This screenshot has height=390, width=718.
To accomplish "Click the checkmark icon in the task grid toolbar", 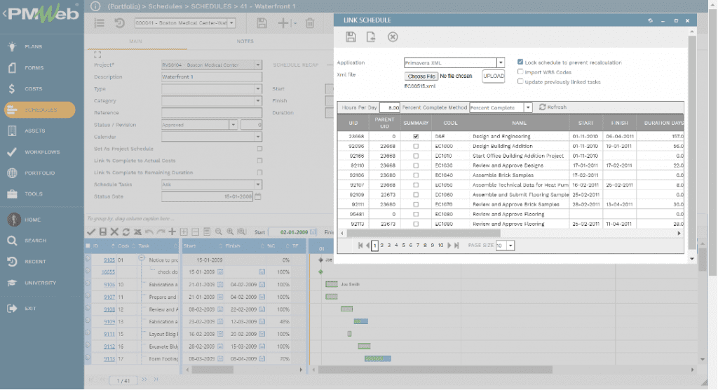I will [x=91, y=232].
